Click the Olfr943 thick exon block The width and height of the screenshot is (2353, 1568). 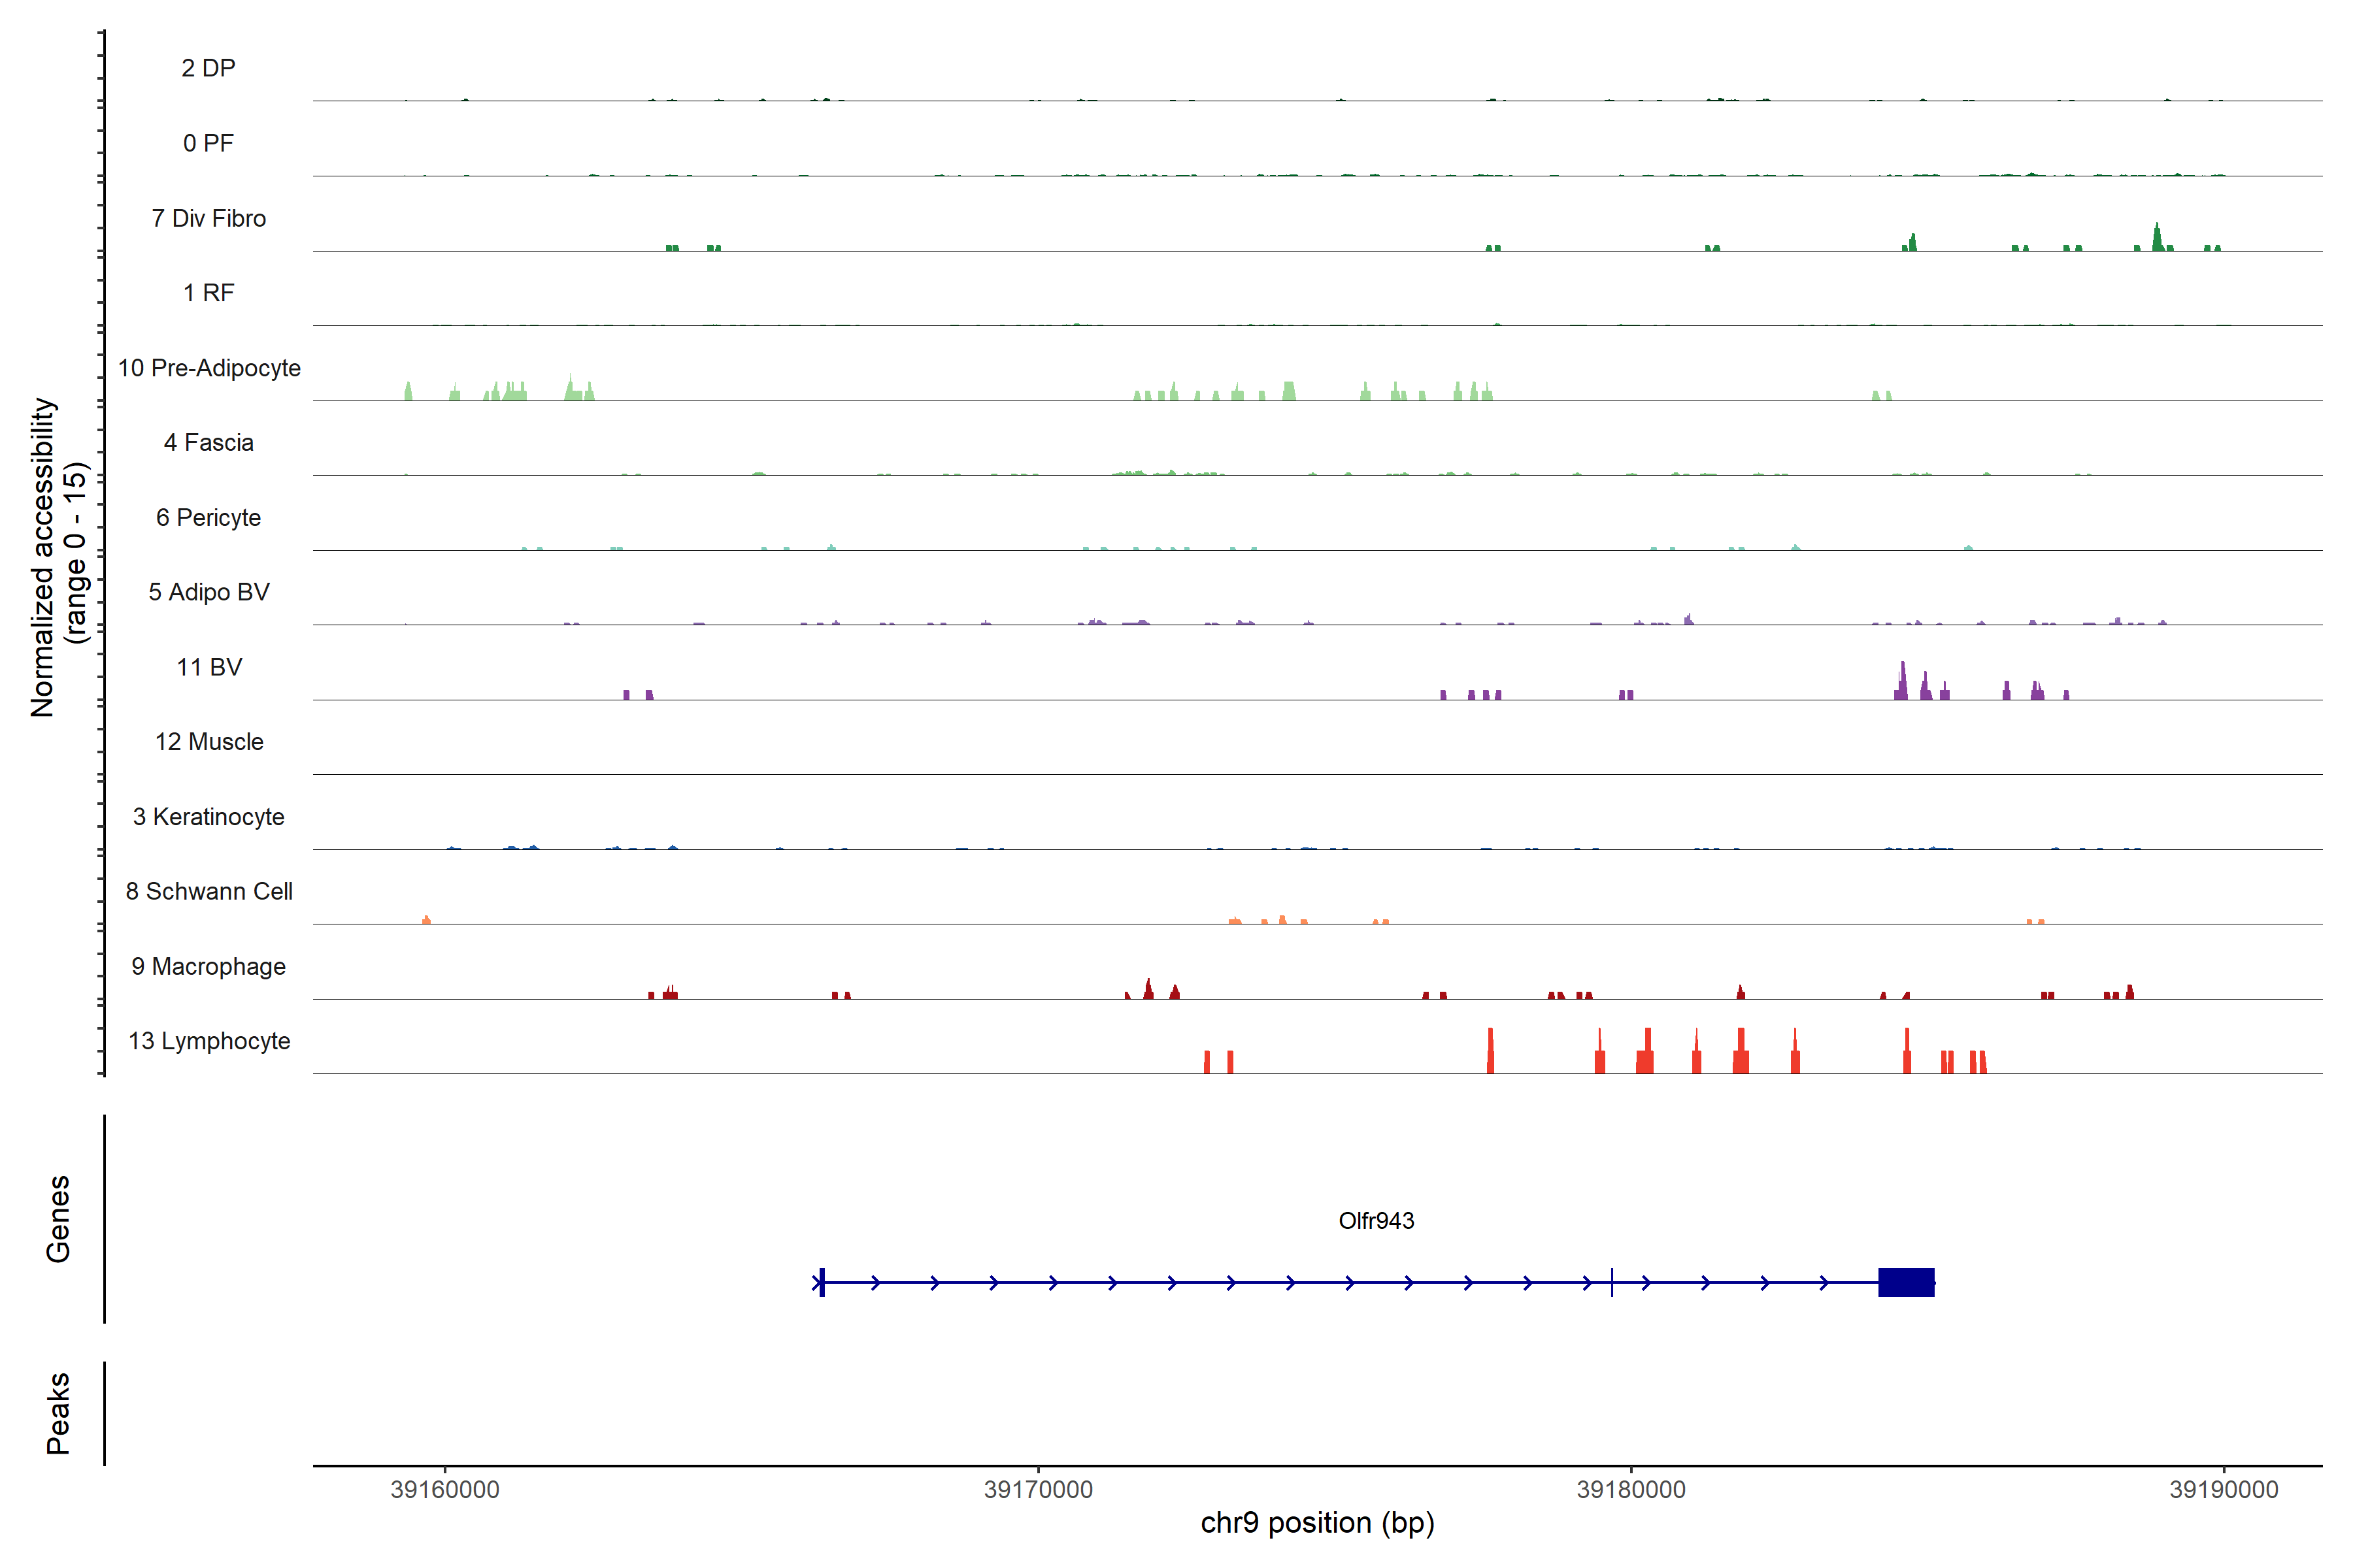(x=1906, y=1282)
